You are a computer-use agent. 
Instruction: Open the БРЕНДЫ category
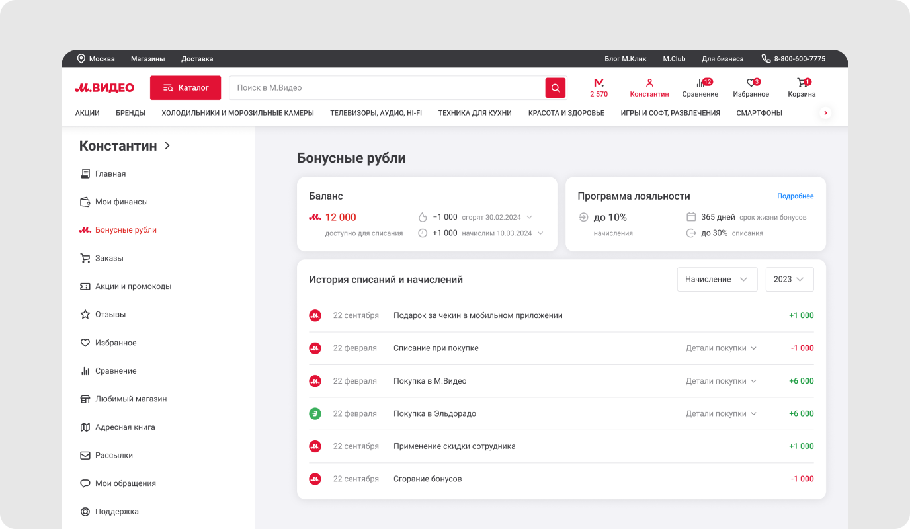click(130, 113)
